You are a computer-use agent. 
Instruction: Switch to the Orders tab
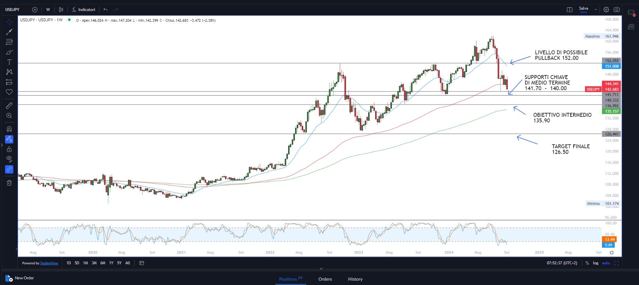coord(325,279)
